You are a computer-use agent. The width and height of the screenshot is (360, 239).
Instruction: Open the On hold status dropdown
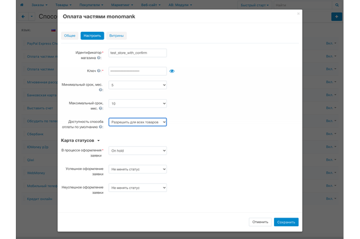(137, 150)
